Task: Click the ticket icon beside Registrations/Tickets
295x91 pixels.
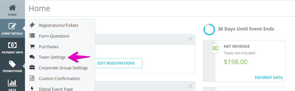Action: [x=32, y=25]
